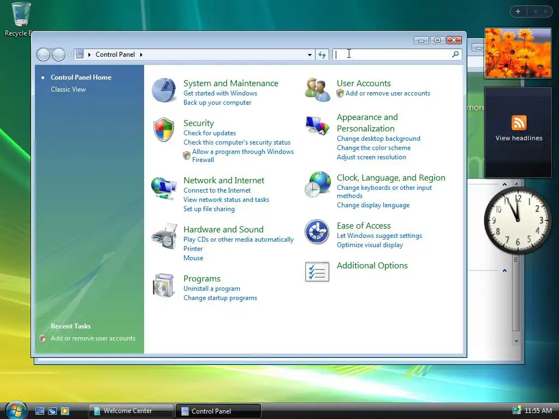Click the Hardware and Sound icon
Viewport: 559px width, 419px height.
pyautogui.click(x=164, y=236)
